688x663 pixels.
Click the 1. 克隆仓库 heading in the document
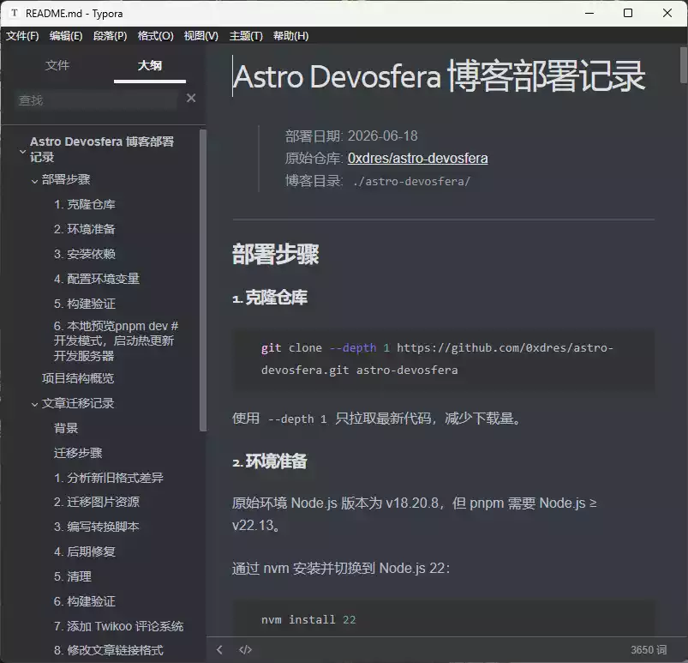click(270, 298)
